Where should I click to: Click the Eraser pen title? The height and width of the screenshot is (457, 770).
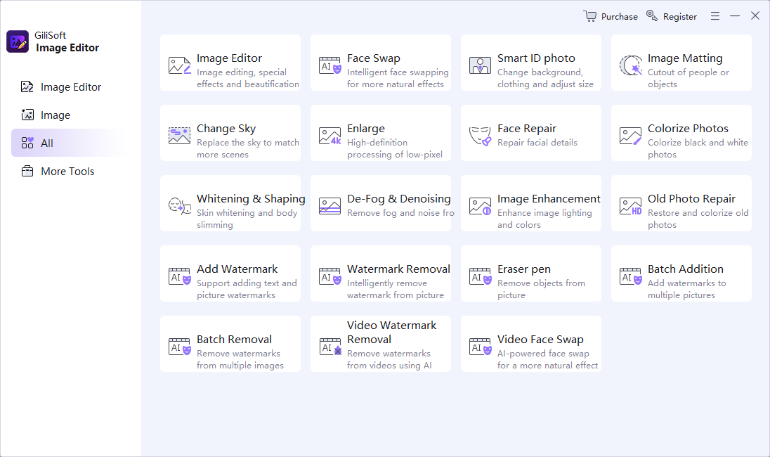(x=524, y=269)
